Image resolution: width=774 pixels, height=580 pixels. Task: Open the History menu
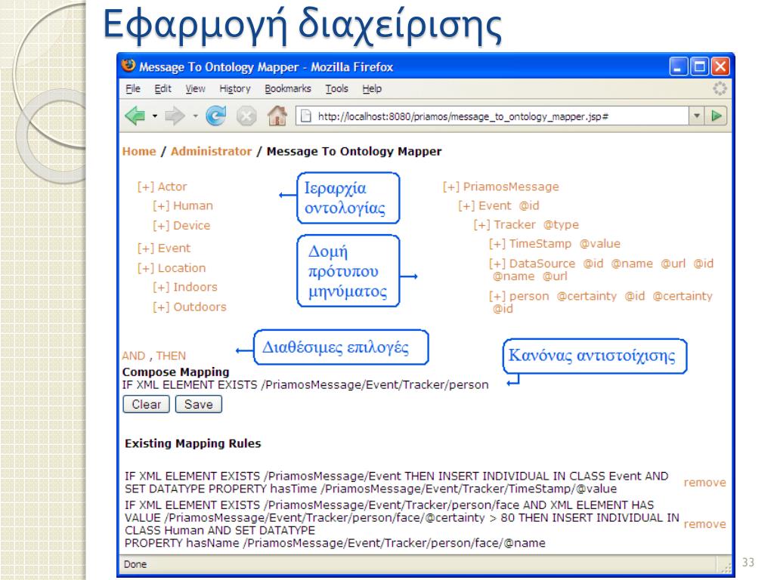pos(235,89)
